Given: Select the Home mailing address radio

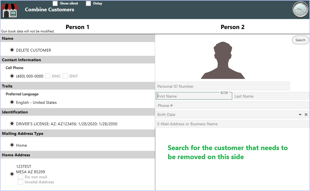Looking at the screenshot, I should [x=12, y=145].
